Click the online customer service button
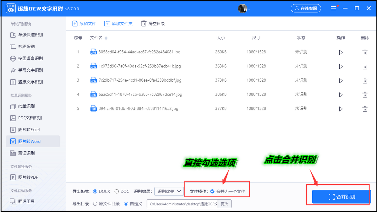This screenshot has height=212, width=377. pos(306,8)
